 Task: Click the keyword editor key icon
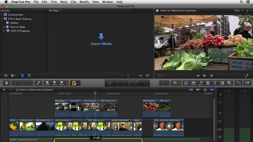tap(38, 83)
